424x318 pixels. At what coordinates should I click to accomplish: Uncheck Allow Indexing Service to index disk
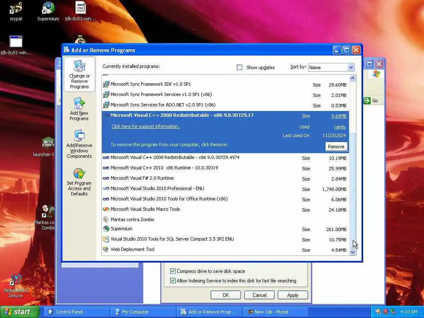coord(173,281)
